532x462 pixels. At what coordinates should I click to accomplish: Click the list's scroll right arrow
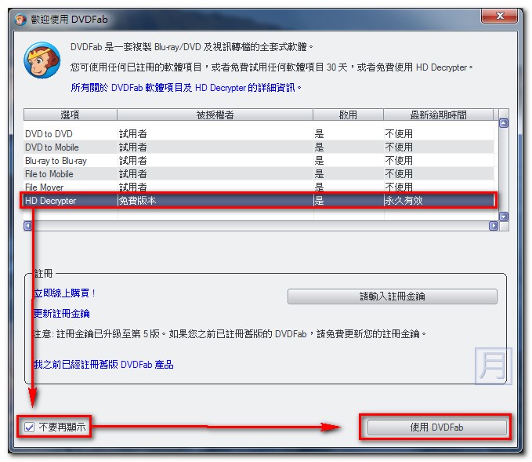pos(494,226)
